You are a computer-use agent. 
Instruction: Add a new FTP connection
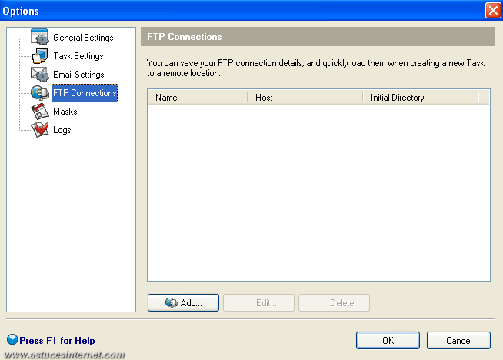click(x=183, y=302)
